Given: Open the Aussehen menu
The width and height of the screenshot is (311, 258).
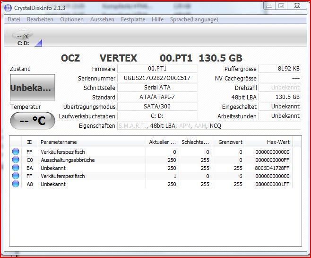Looking at the screenshot, I should [103, 19].
